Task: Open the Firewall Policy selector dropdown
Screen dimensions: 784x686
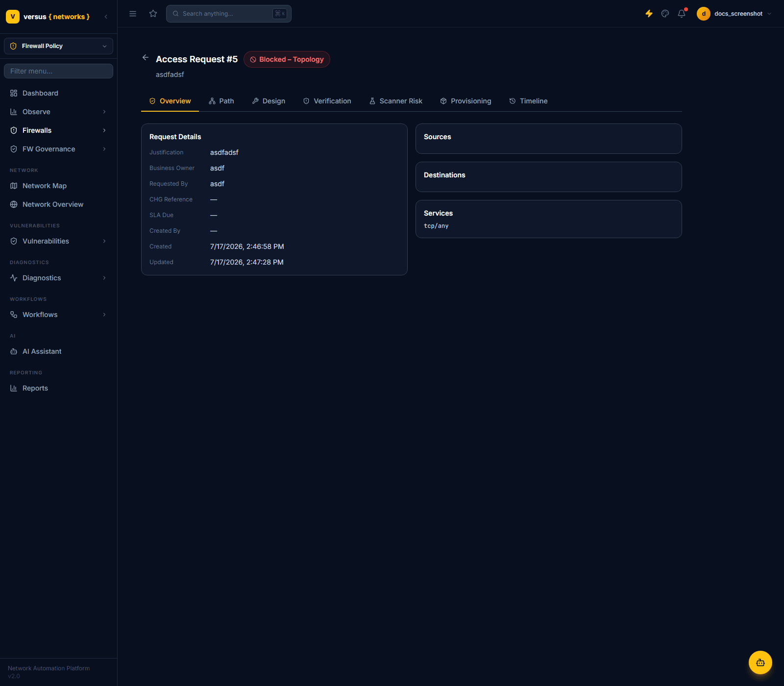Action: (x=58, y=46)
